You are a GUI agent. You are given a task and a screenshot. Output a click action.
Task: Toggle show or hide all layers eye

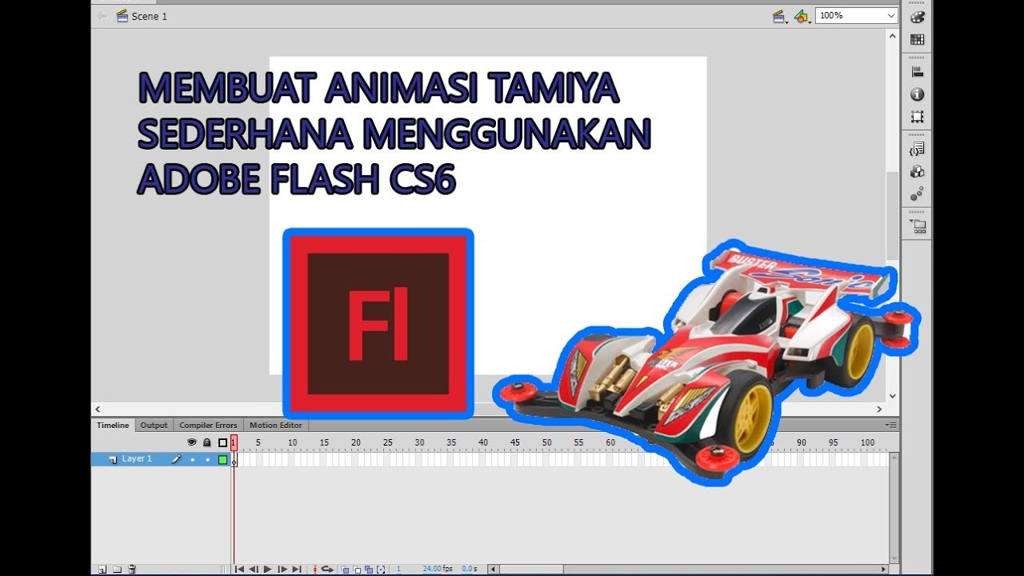(192, 442)
